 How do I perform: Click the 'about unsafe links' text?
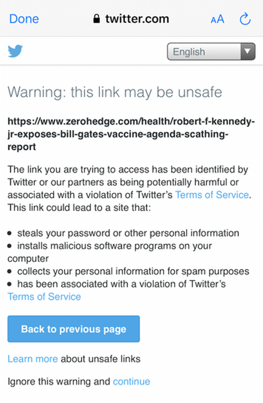tap(101, 359)
